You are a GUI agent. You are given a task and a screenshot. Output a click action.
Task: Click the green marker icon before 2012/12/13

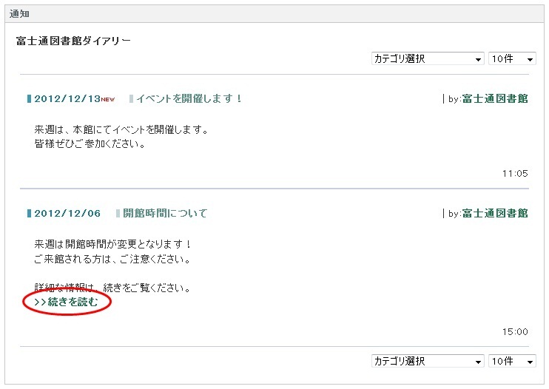(29, 98)
